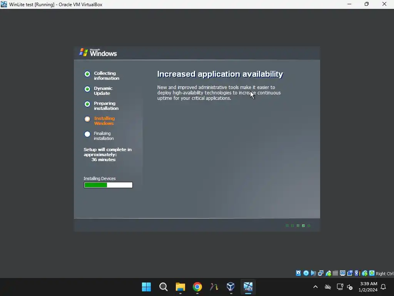Click the Installing Windows step bullet
Viewport: 394px width, 296px height.
87,119
